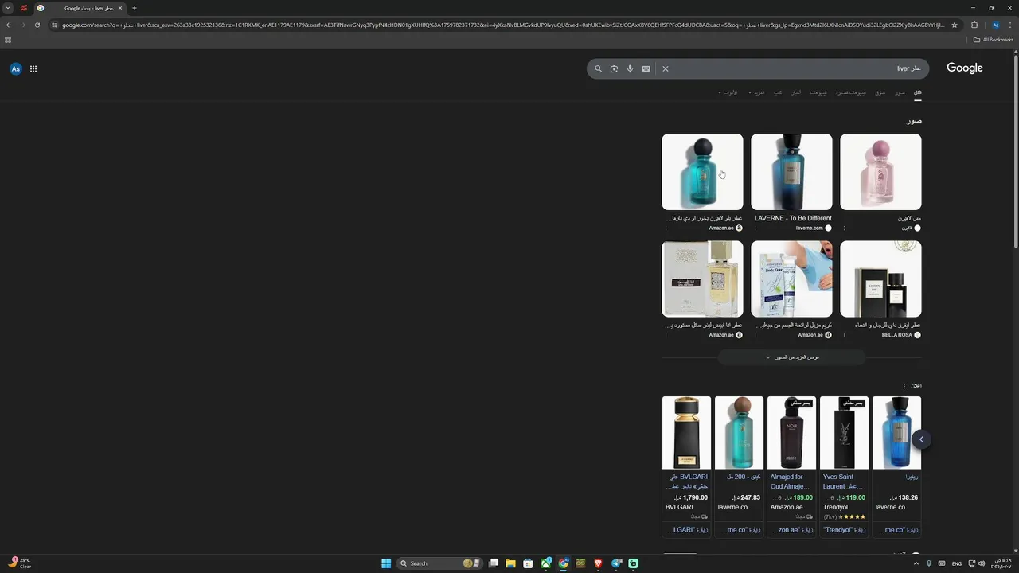The height and width of the screenshot is (573, 1019).
Task: Click the Chrome address bar URL
Action: (x=502, y=25)
